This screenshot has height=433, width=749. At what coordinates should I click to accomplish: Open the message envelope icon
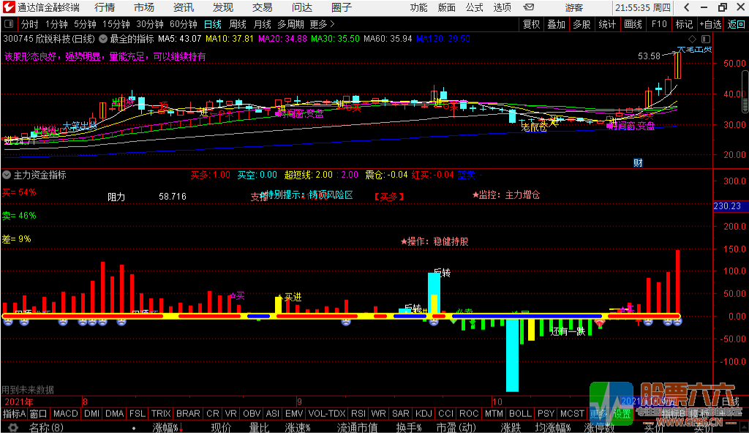click(x=528, y=7)
